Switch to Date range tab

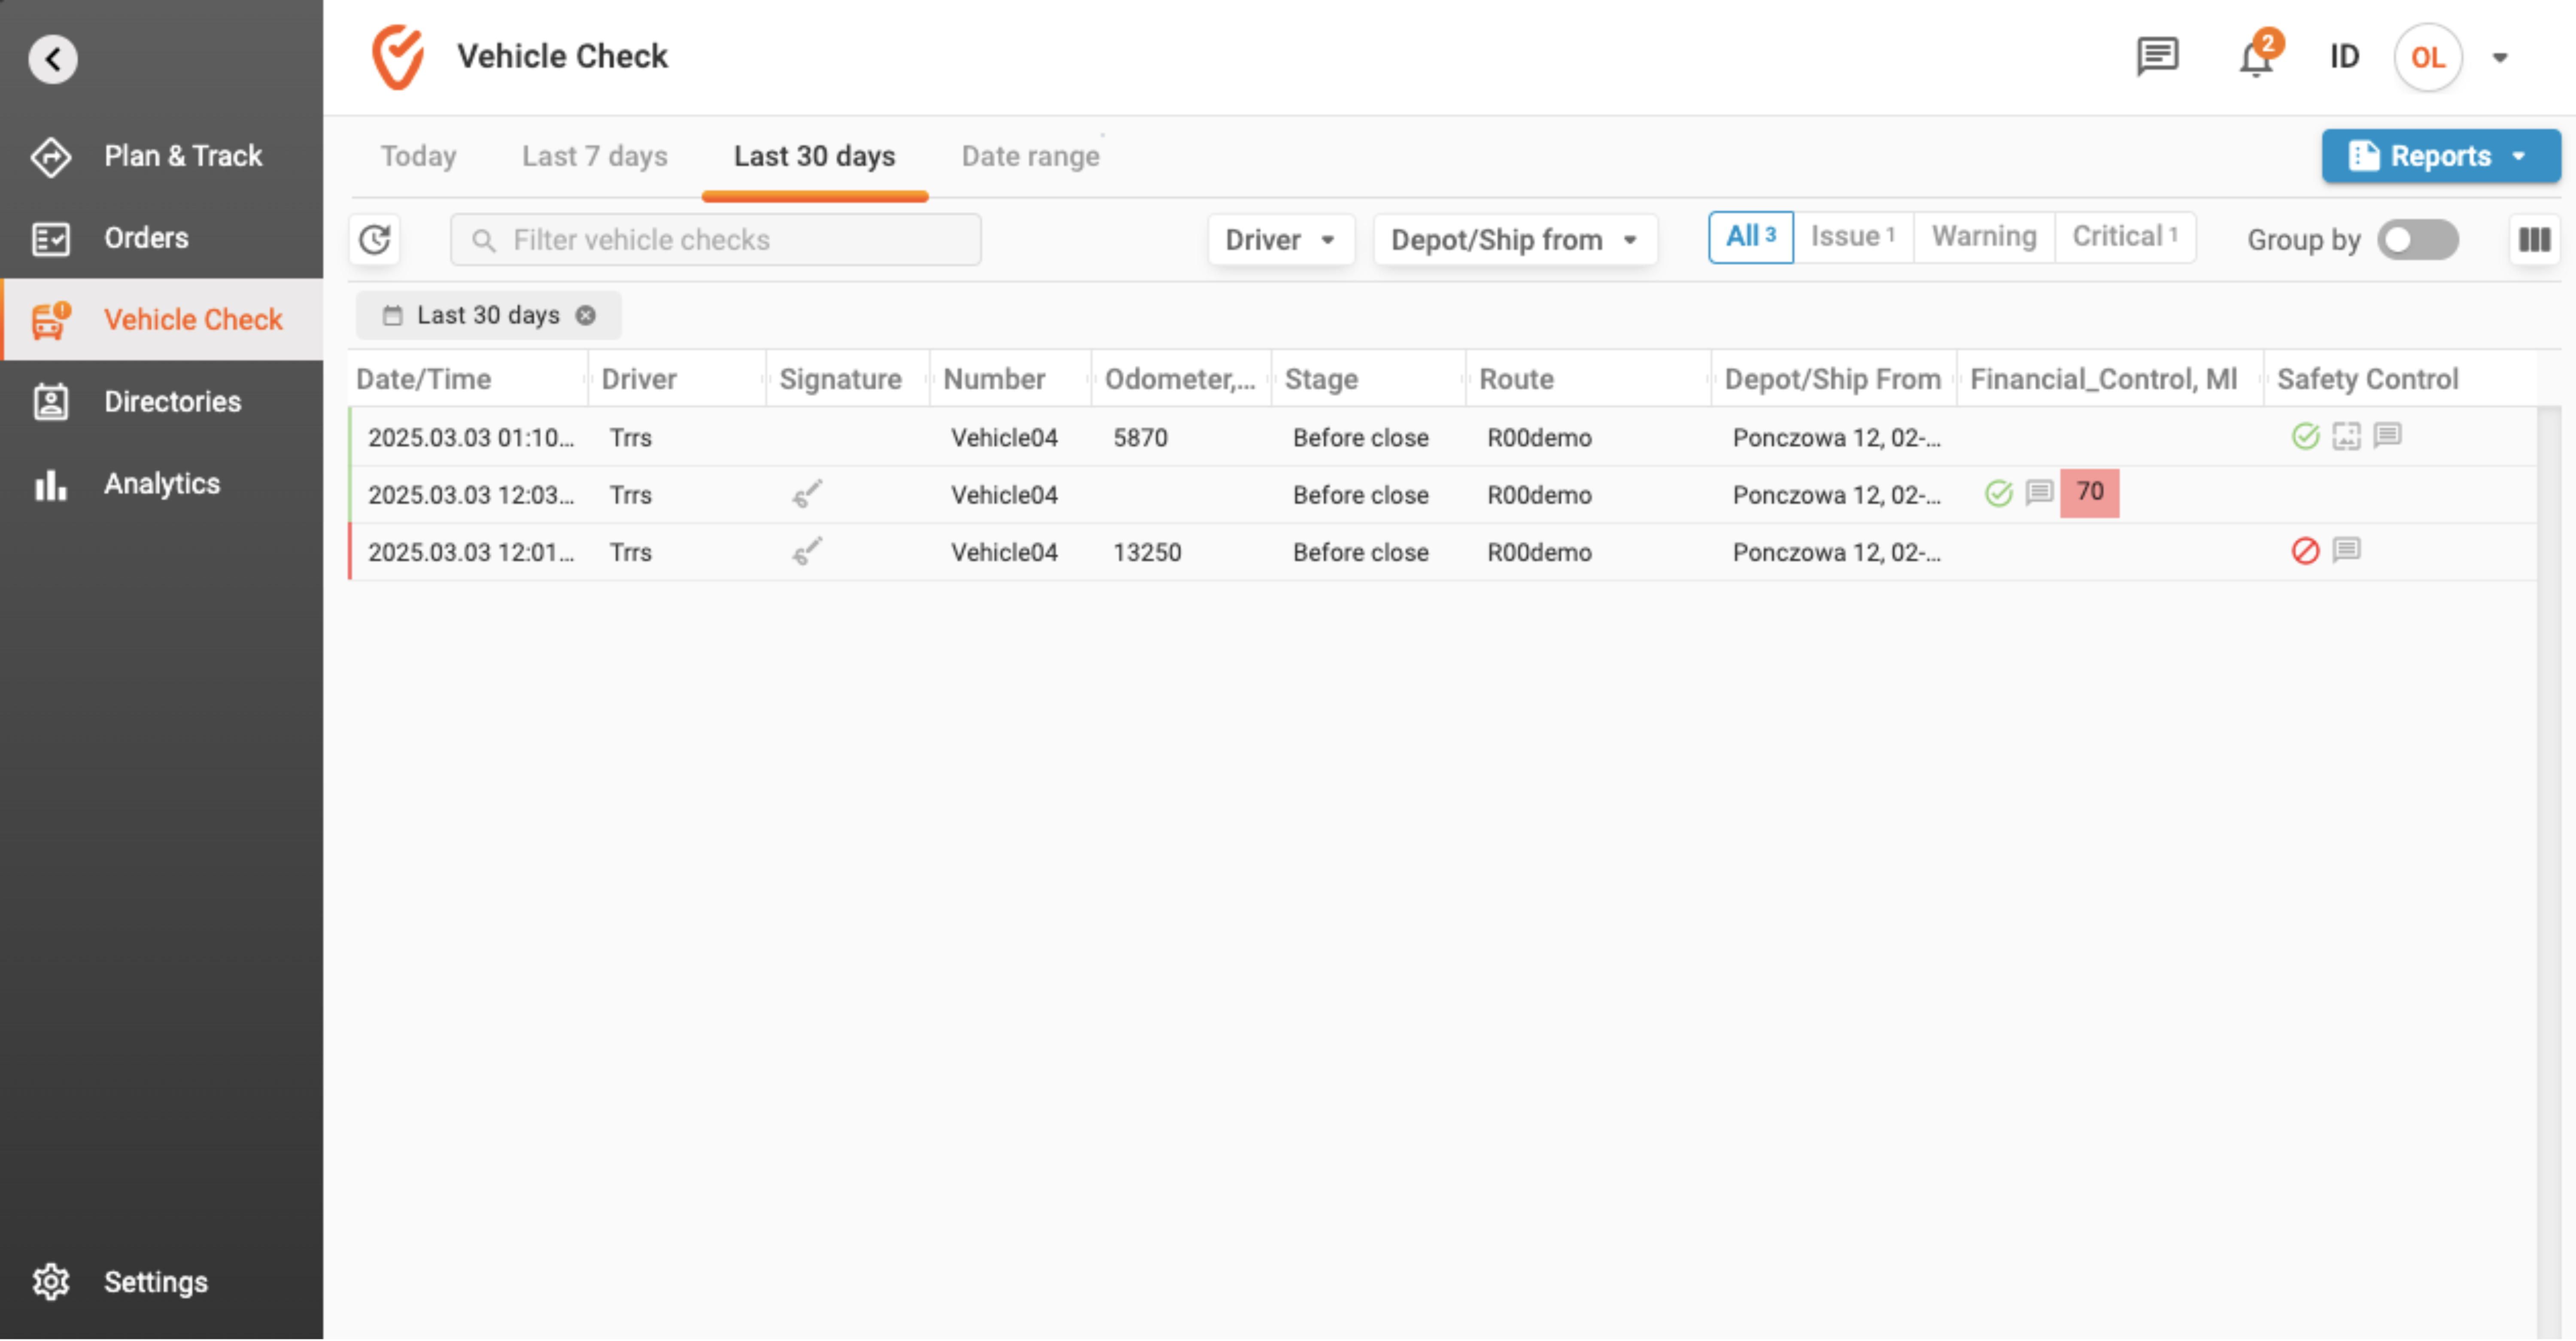tap(1030, 157)
